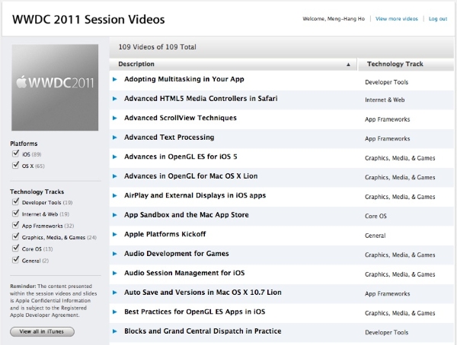The image size is (457, 345).
Task: Select App Sandbox and the Mac App Store
Action: pos(187,215)
